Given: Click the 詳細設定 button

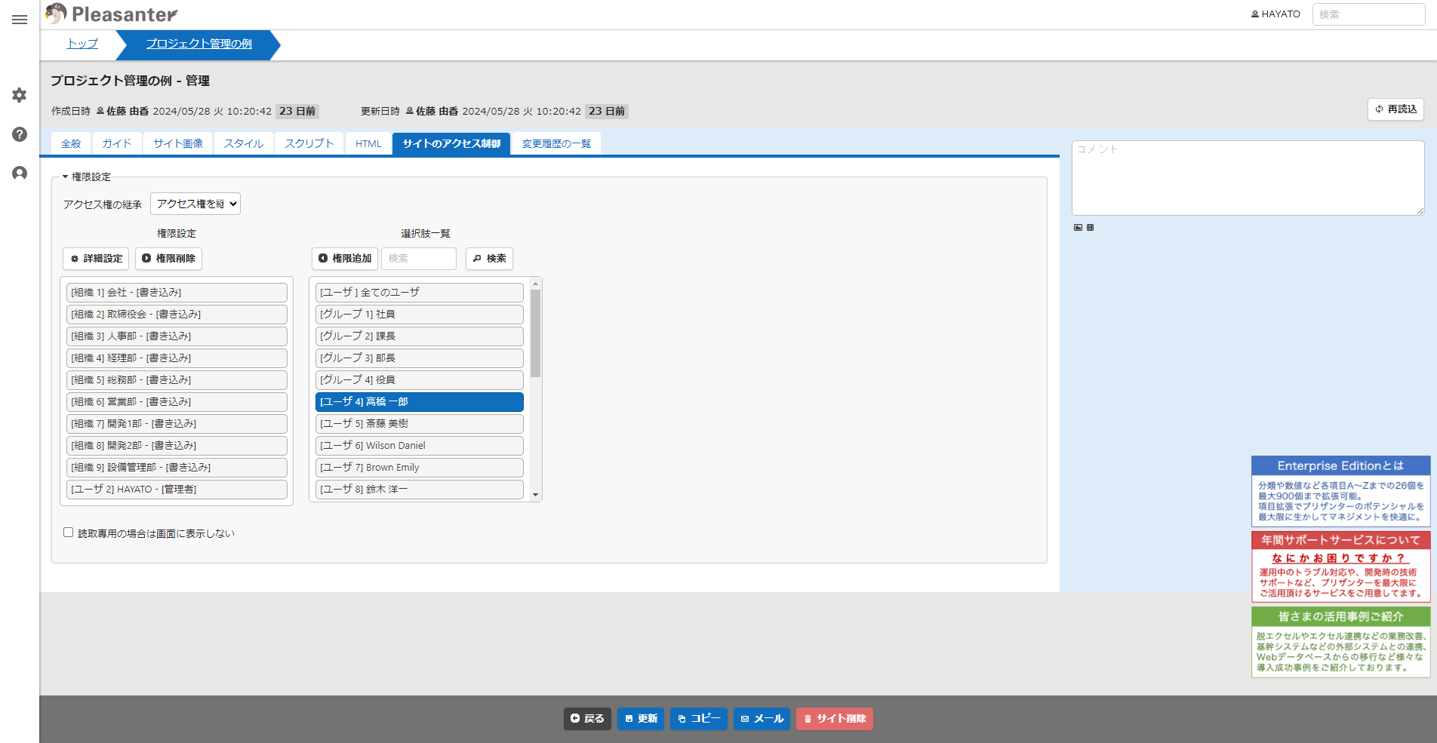Looking at the screenshot, I should click(96, 258).
